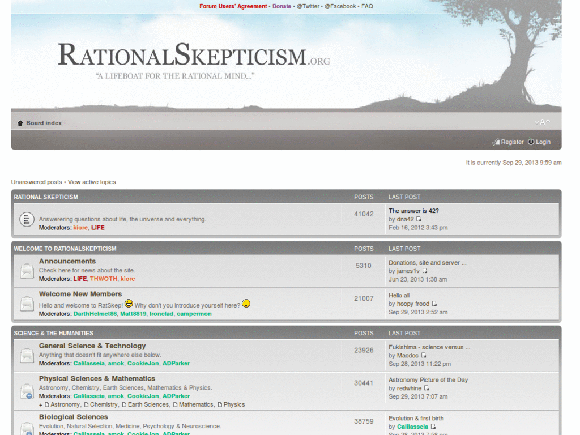The image size is (580, 435).
Task: Click latest post icon beside Macdoc
Action: [424, 356]
